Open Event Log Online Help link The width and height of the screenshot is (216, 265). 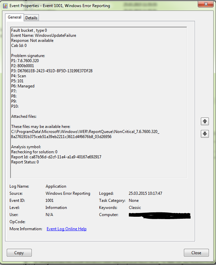[67, 229]
